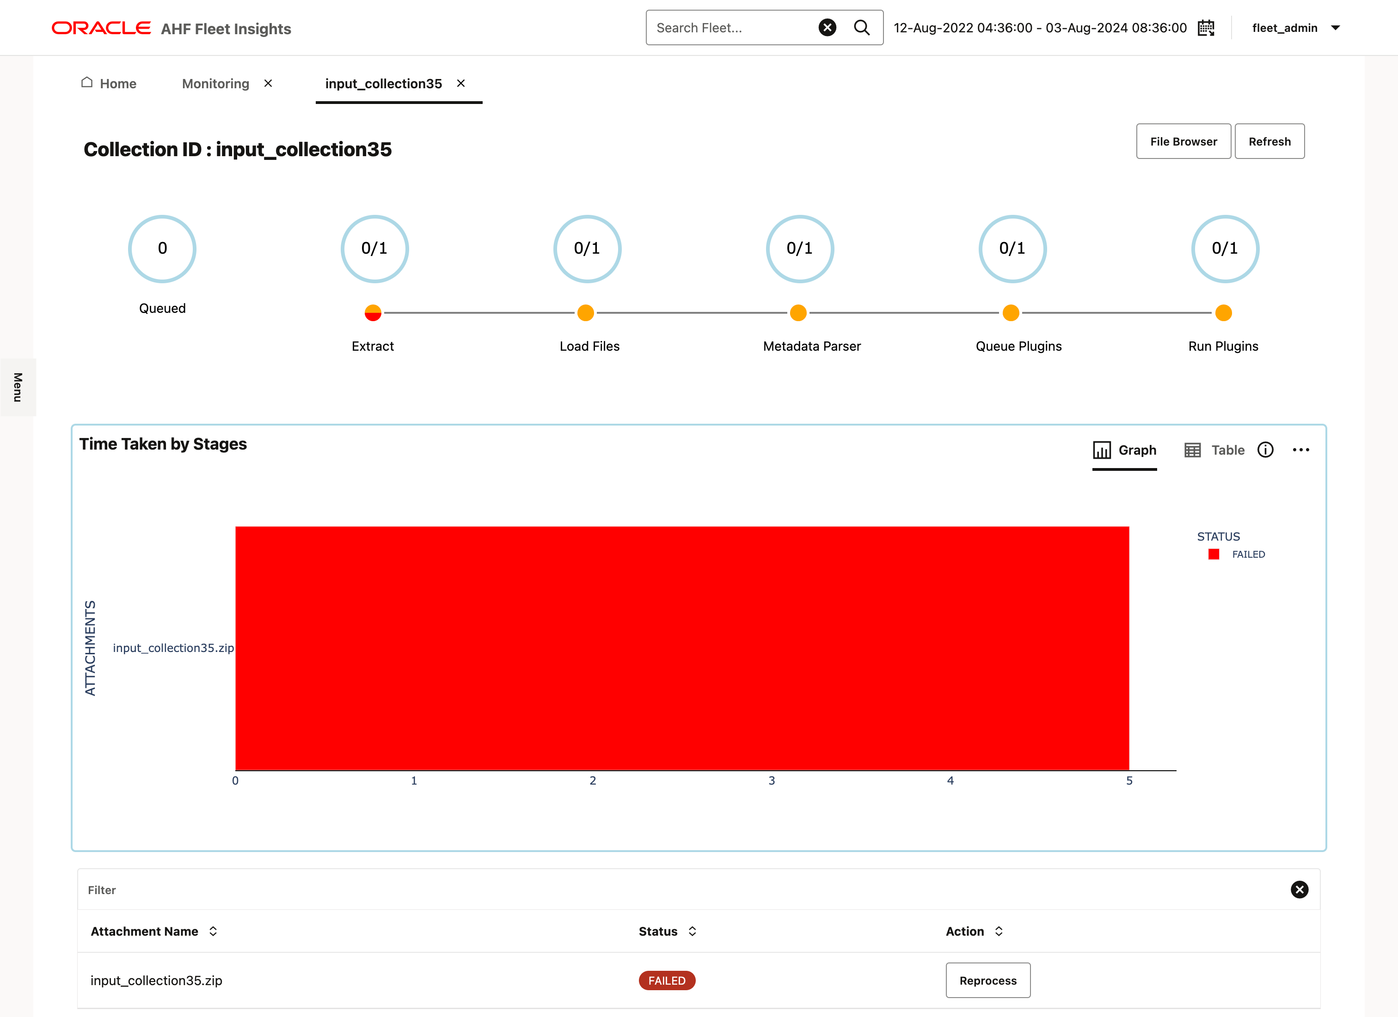
Task: Reprocess input_collection35.zip attachment
Action: 987,980
